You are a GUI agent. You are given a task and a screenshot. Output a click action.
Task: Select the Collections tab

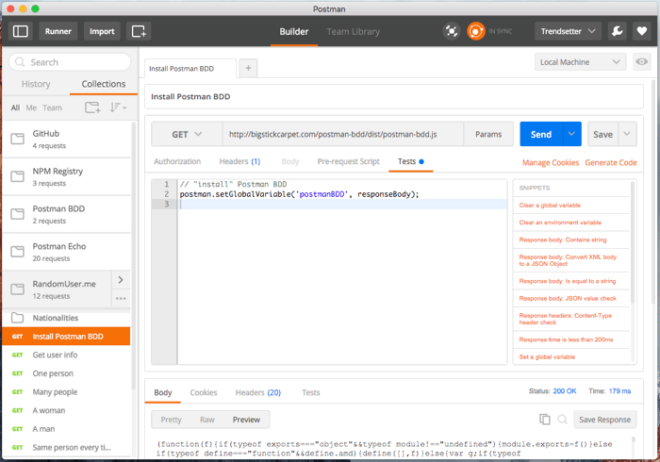(104, 84)
